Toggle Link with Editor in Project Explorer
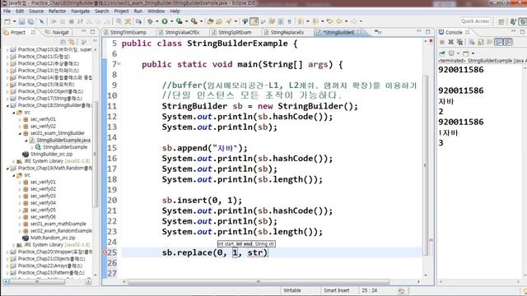 coord(72,42)
